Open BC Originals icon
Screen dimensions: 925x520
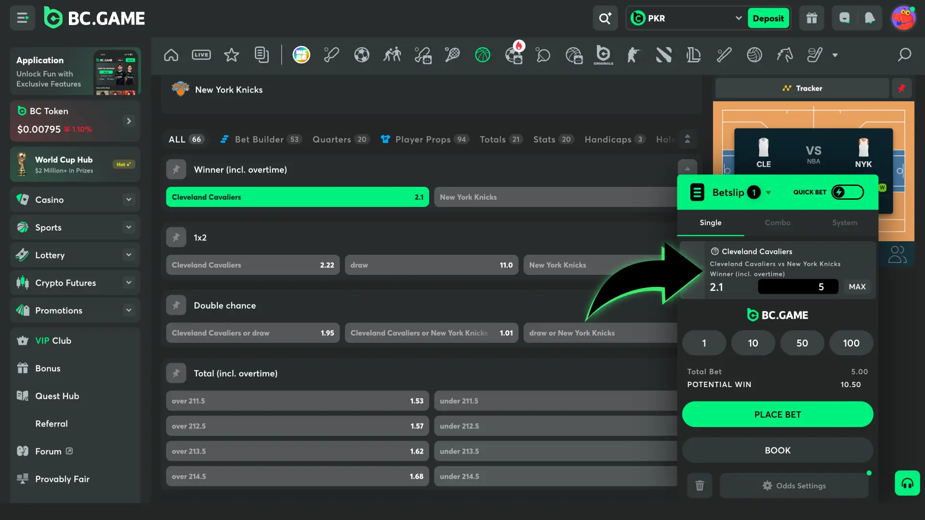coord(603,55)
